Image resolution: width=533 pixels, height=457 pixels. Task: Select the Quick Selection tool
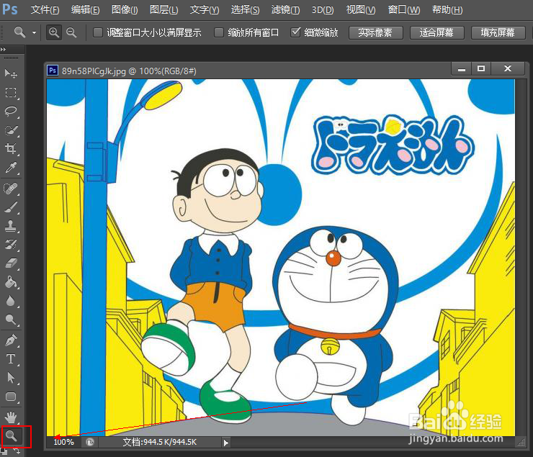pyautogui.click(x=11, y=130)
